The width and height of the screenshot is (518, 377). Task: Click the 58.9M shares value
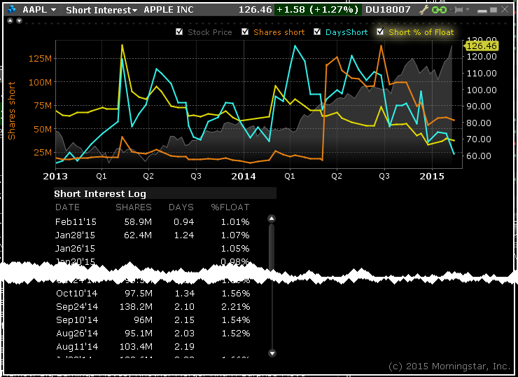[x=138, y=222]
